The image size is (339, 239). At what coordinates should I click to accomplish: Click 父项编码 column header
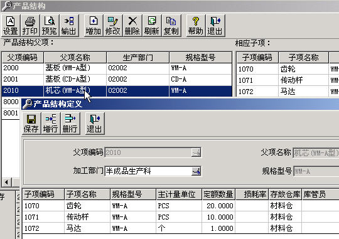[23, 58]
